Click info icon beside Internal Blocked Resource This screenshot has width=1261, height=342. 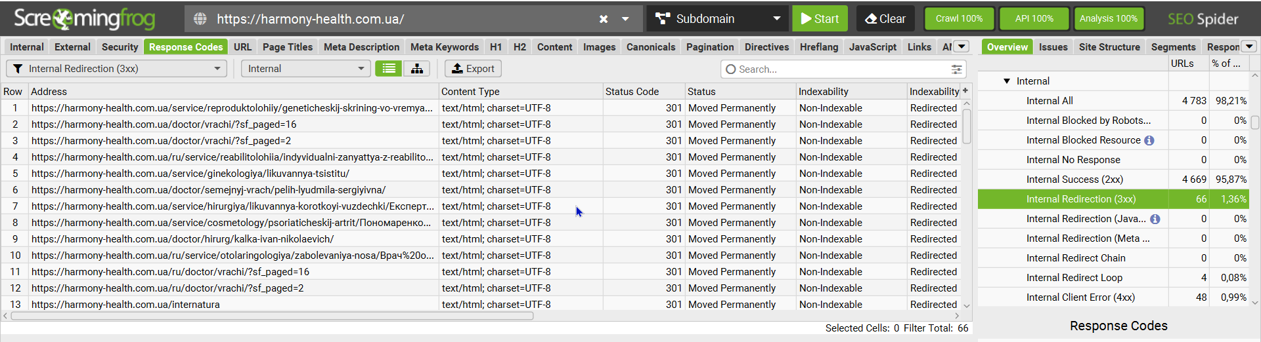[x=1149, y=140]
